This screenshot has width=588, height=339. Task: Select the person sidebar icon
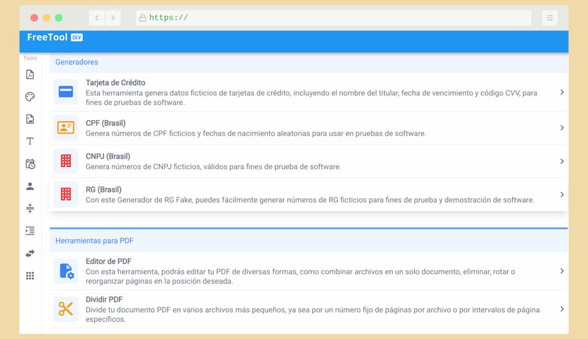tap(30, 186)
